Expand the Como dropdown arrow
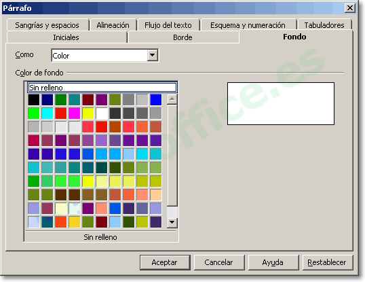The image size is (365, 282). [153, 56]
